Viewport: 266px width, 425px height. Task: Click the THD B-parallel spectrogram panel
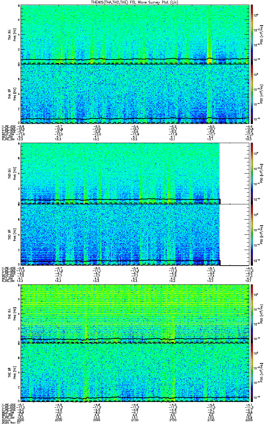121,235
